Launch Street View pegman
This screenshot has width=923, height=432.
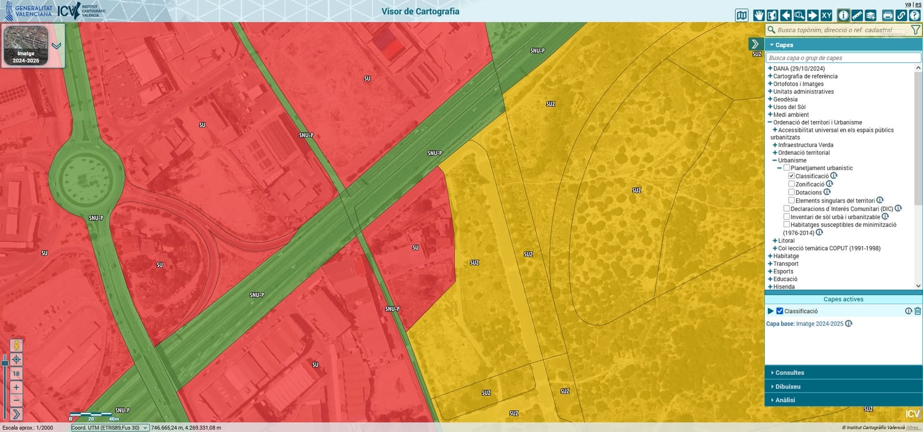click(x=16, y=345)
